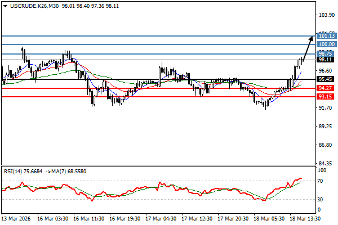338x225 pixels.
Task: Click the triangle icon beside USCRUDE.K26 title
Action: click(4, 4)
